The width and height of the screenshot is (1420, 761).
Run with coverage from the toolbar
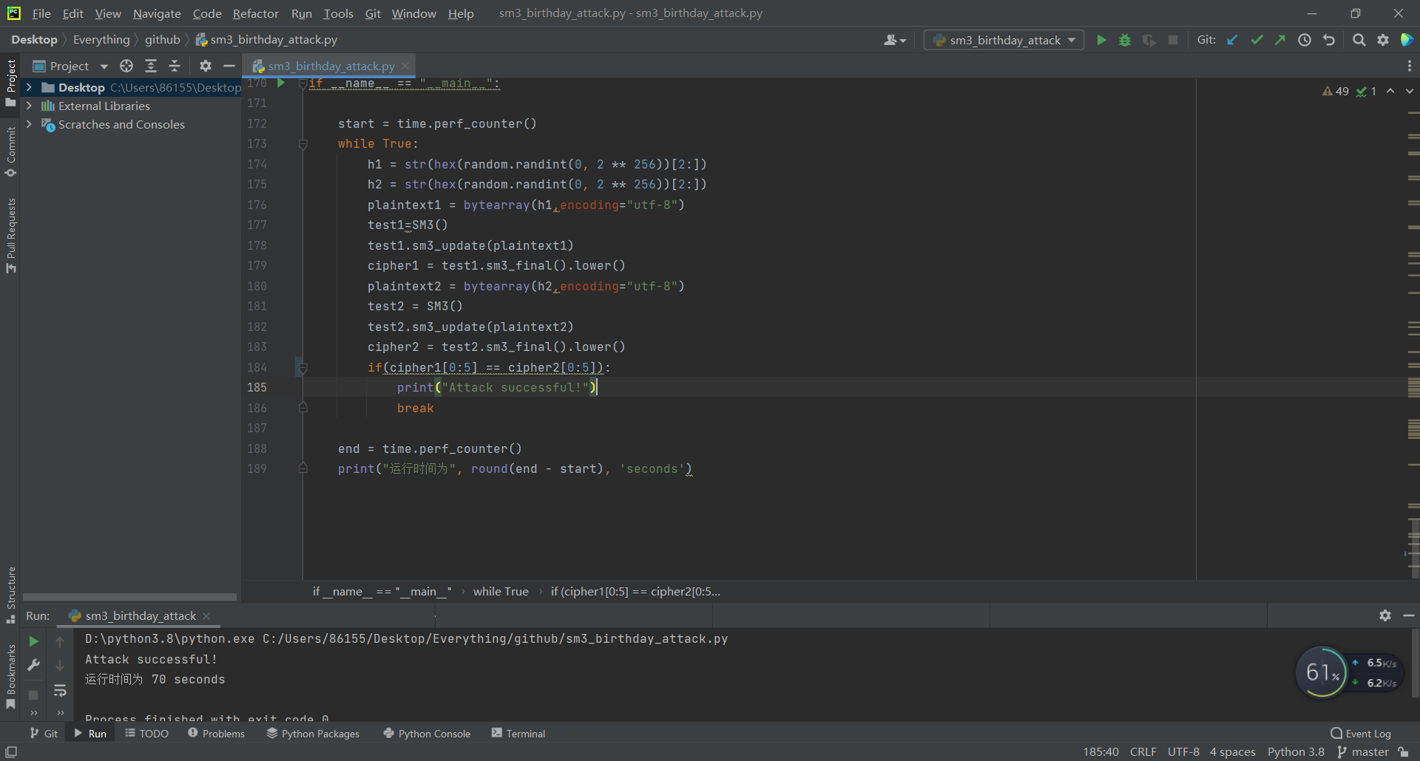(x=1149, y=40)
